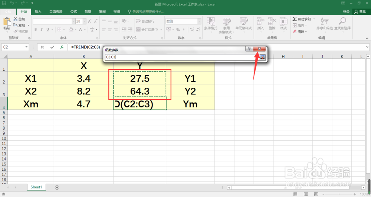
Task: Click the decrease font size icon
Action: tap(96, 21)
